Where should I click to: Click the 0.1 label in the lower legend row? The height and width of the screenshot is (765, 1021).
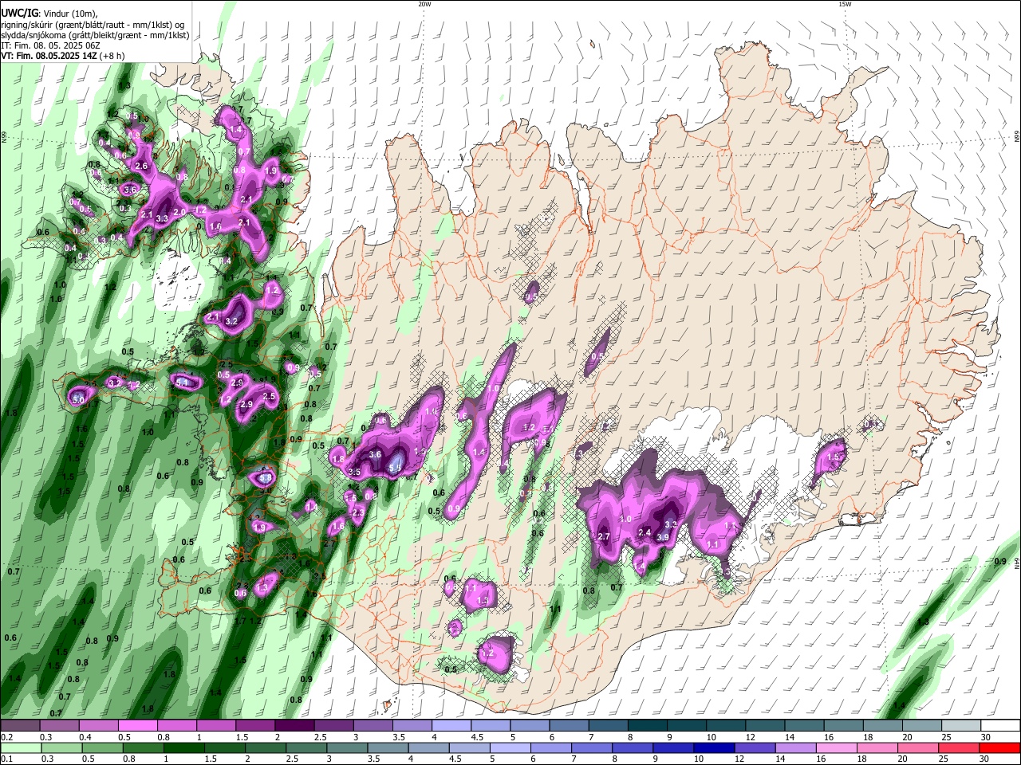click(x=6, y=759)
